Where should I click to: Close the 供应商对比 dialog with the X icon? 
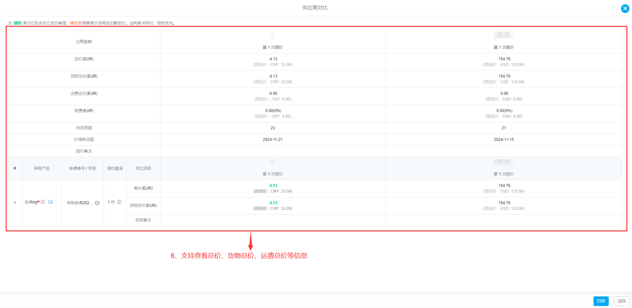(625, 9)
